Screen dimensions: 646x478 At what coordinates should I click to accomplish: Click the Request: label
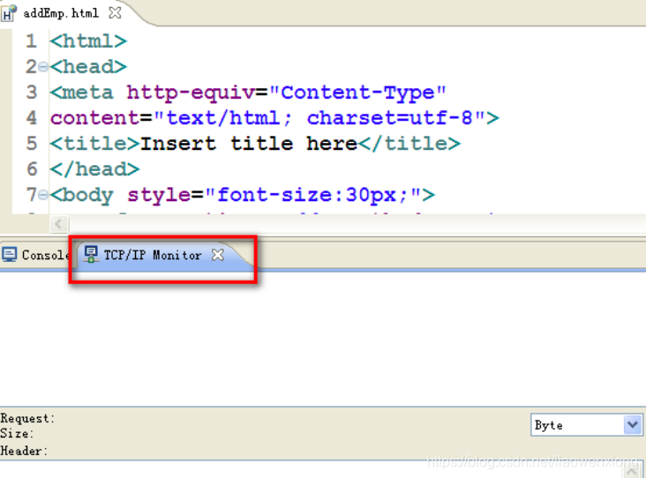tap(27, 418)
